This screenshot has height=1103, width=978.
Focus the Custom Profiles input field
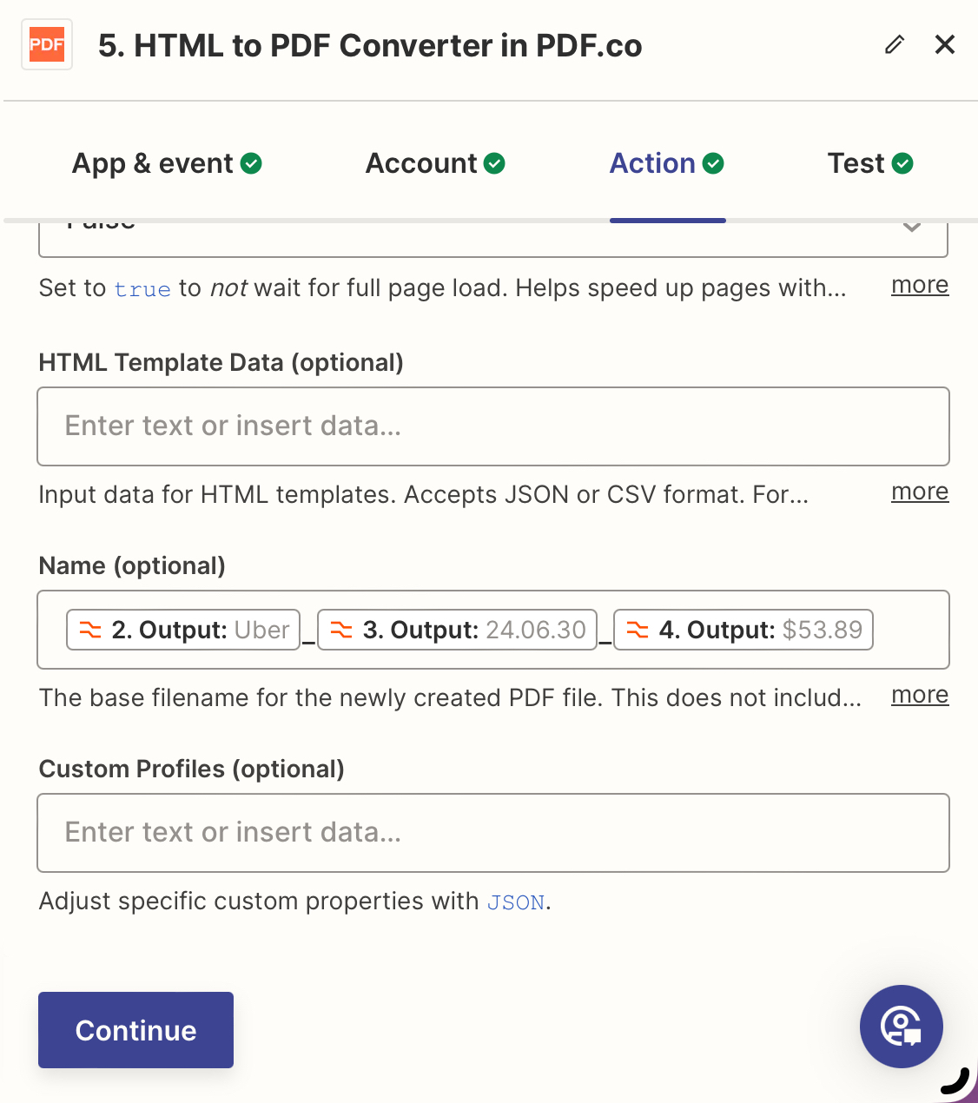493,833
